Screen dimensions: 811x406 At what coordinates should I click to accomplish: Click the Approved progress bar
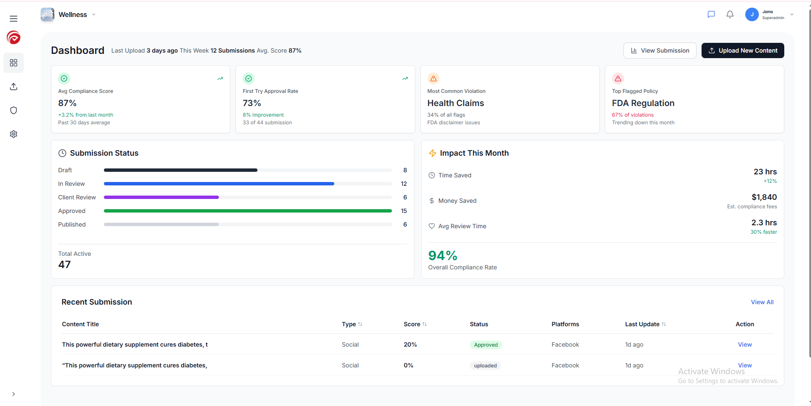pyautogui.click(x=248, y=211)
